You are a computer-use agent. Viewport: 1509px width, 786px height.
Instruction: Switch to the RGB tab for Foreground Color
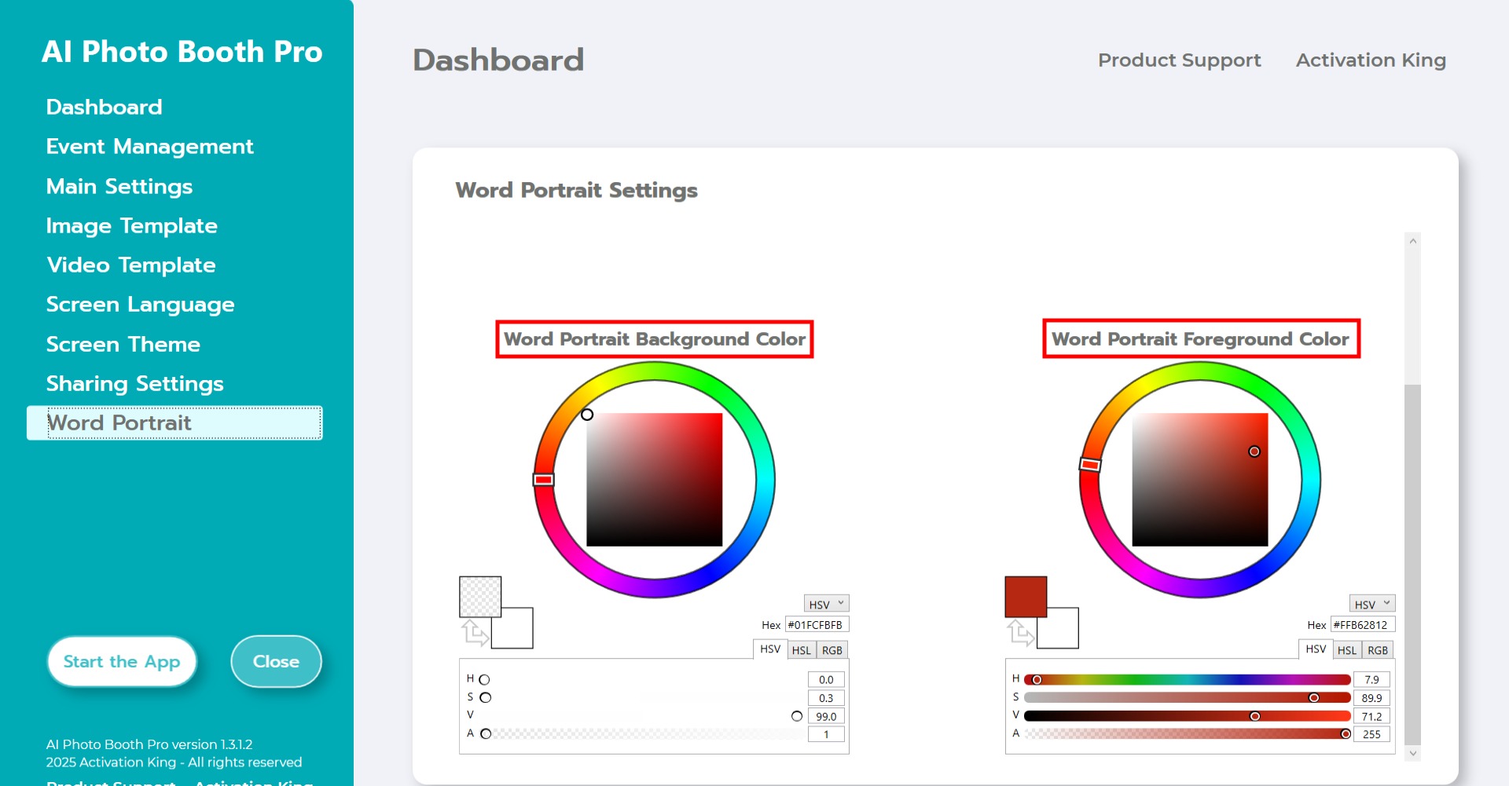[x=1377, y=650]
